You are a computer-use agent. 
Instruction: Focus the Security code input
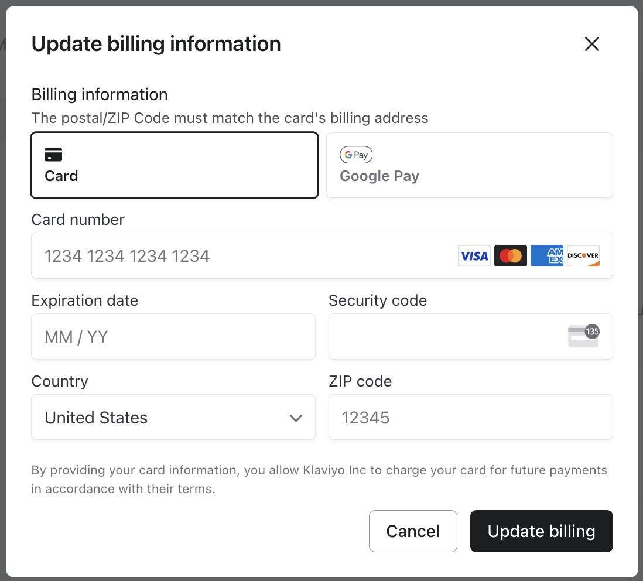(445, 337)
